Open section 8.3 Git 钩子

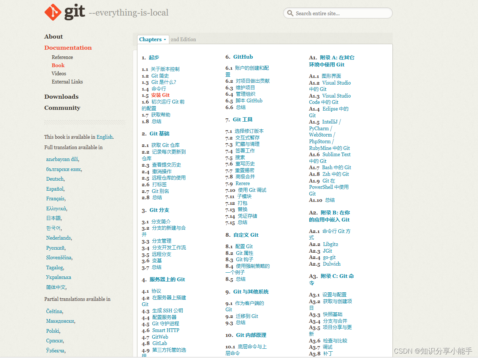click(x=245, y=259)
